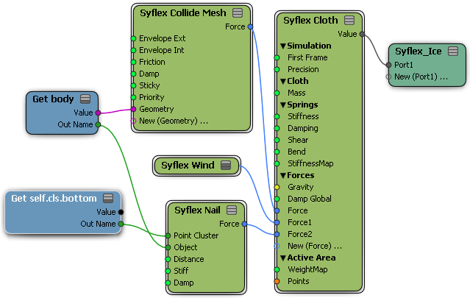This screenshot has width=470, height=298.
Task: Click the New (Geometry) empty port
Action: 133,121
